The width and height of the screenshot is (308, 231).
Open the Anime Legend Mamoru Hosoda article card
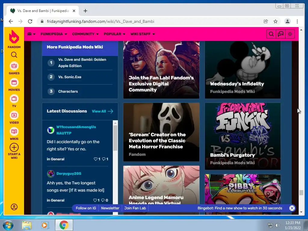161,185
